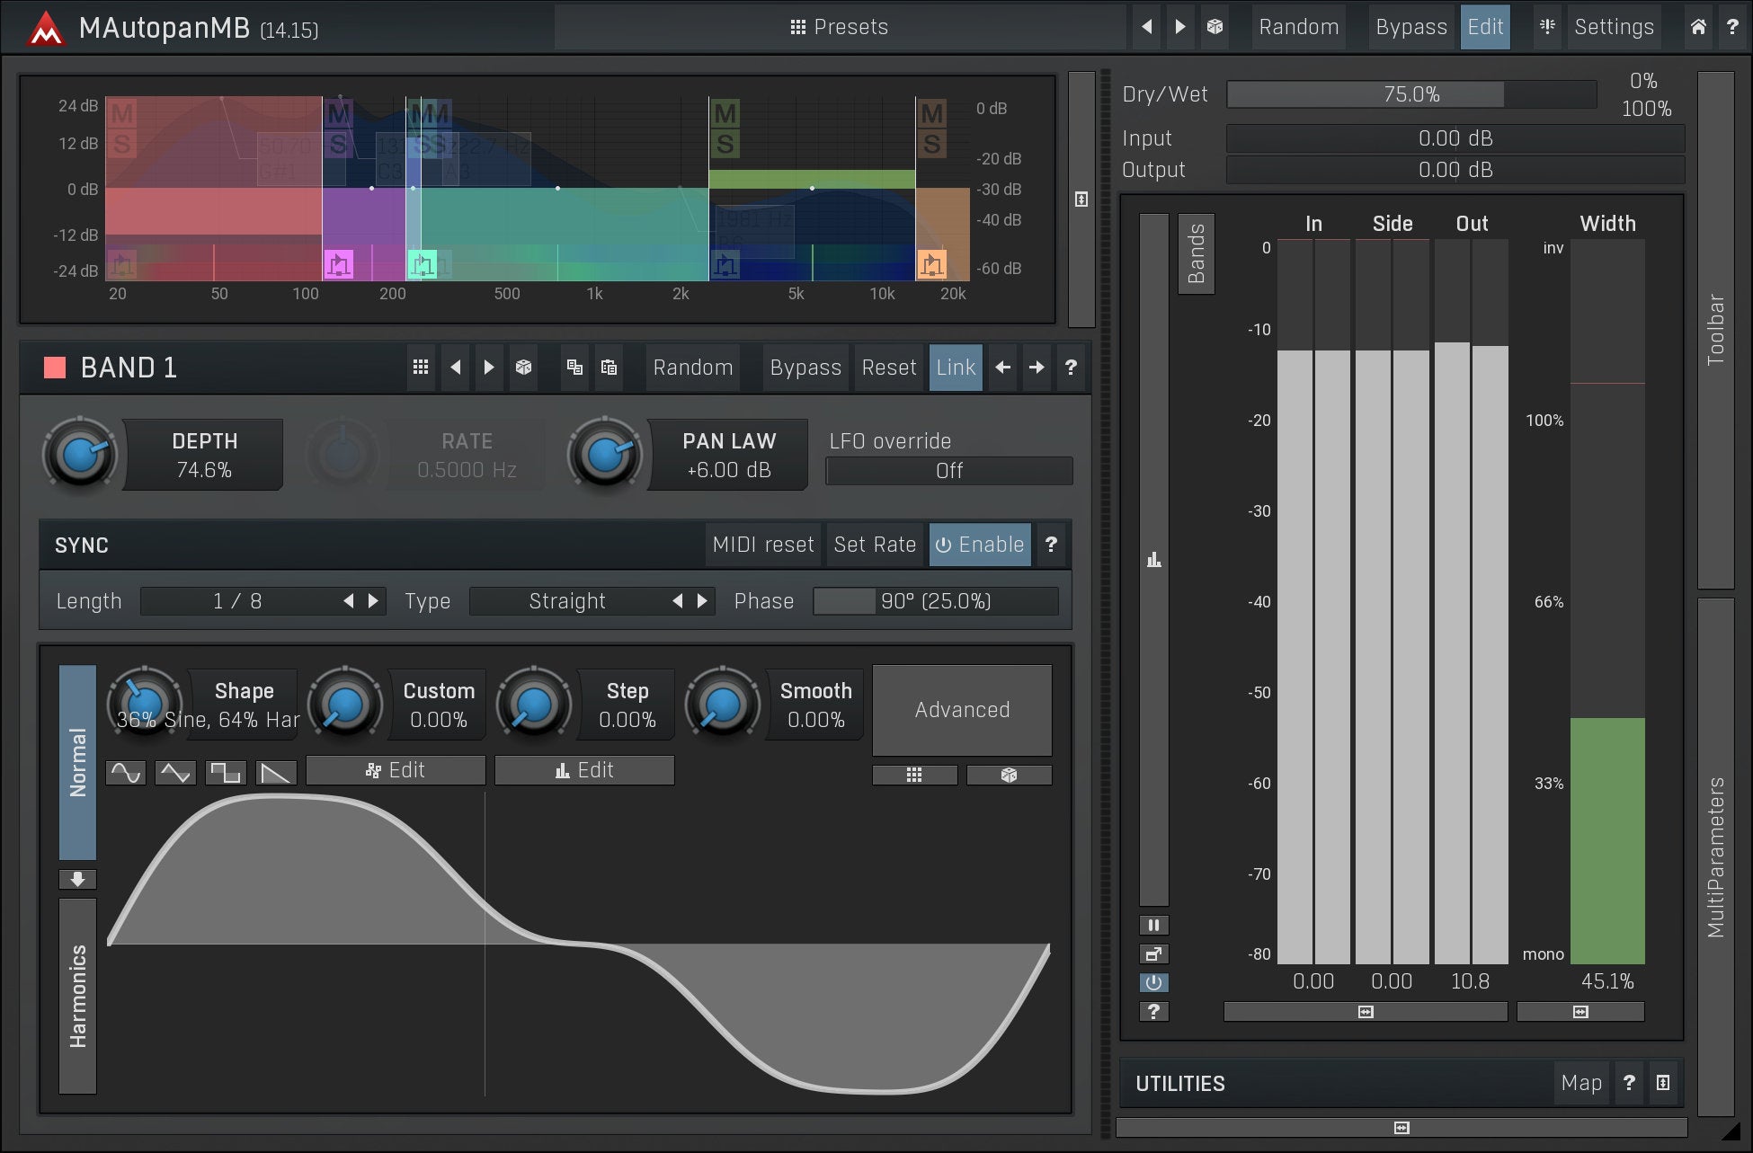Pause the meters with pause icon
This screenshot has height=1153, width=1753.
[1153, 925]
